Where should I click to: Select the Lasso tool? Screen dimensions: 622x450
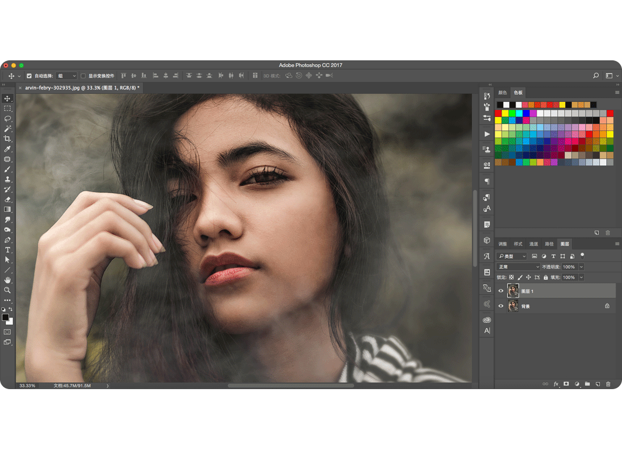[8, 119]
